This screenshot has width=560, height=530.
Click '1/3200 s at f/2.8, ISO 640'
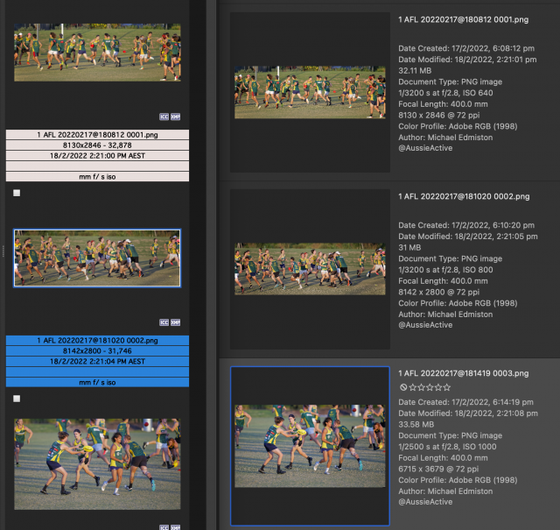coord(445,93)
